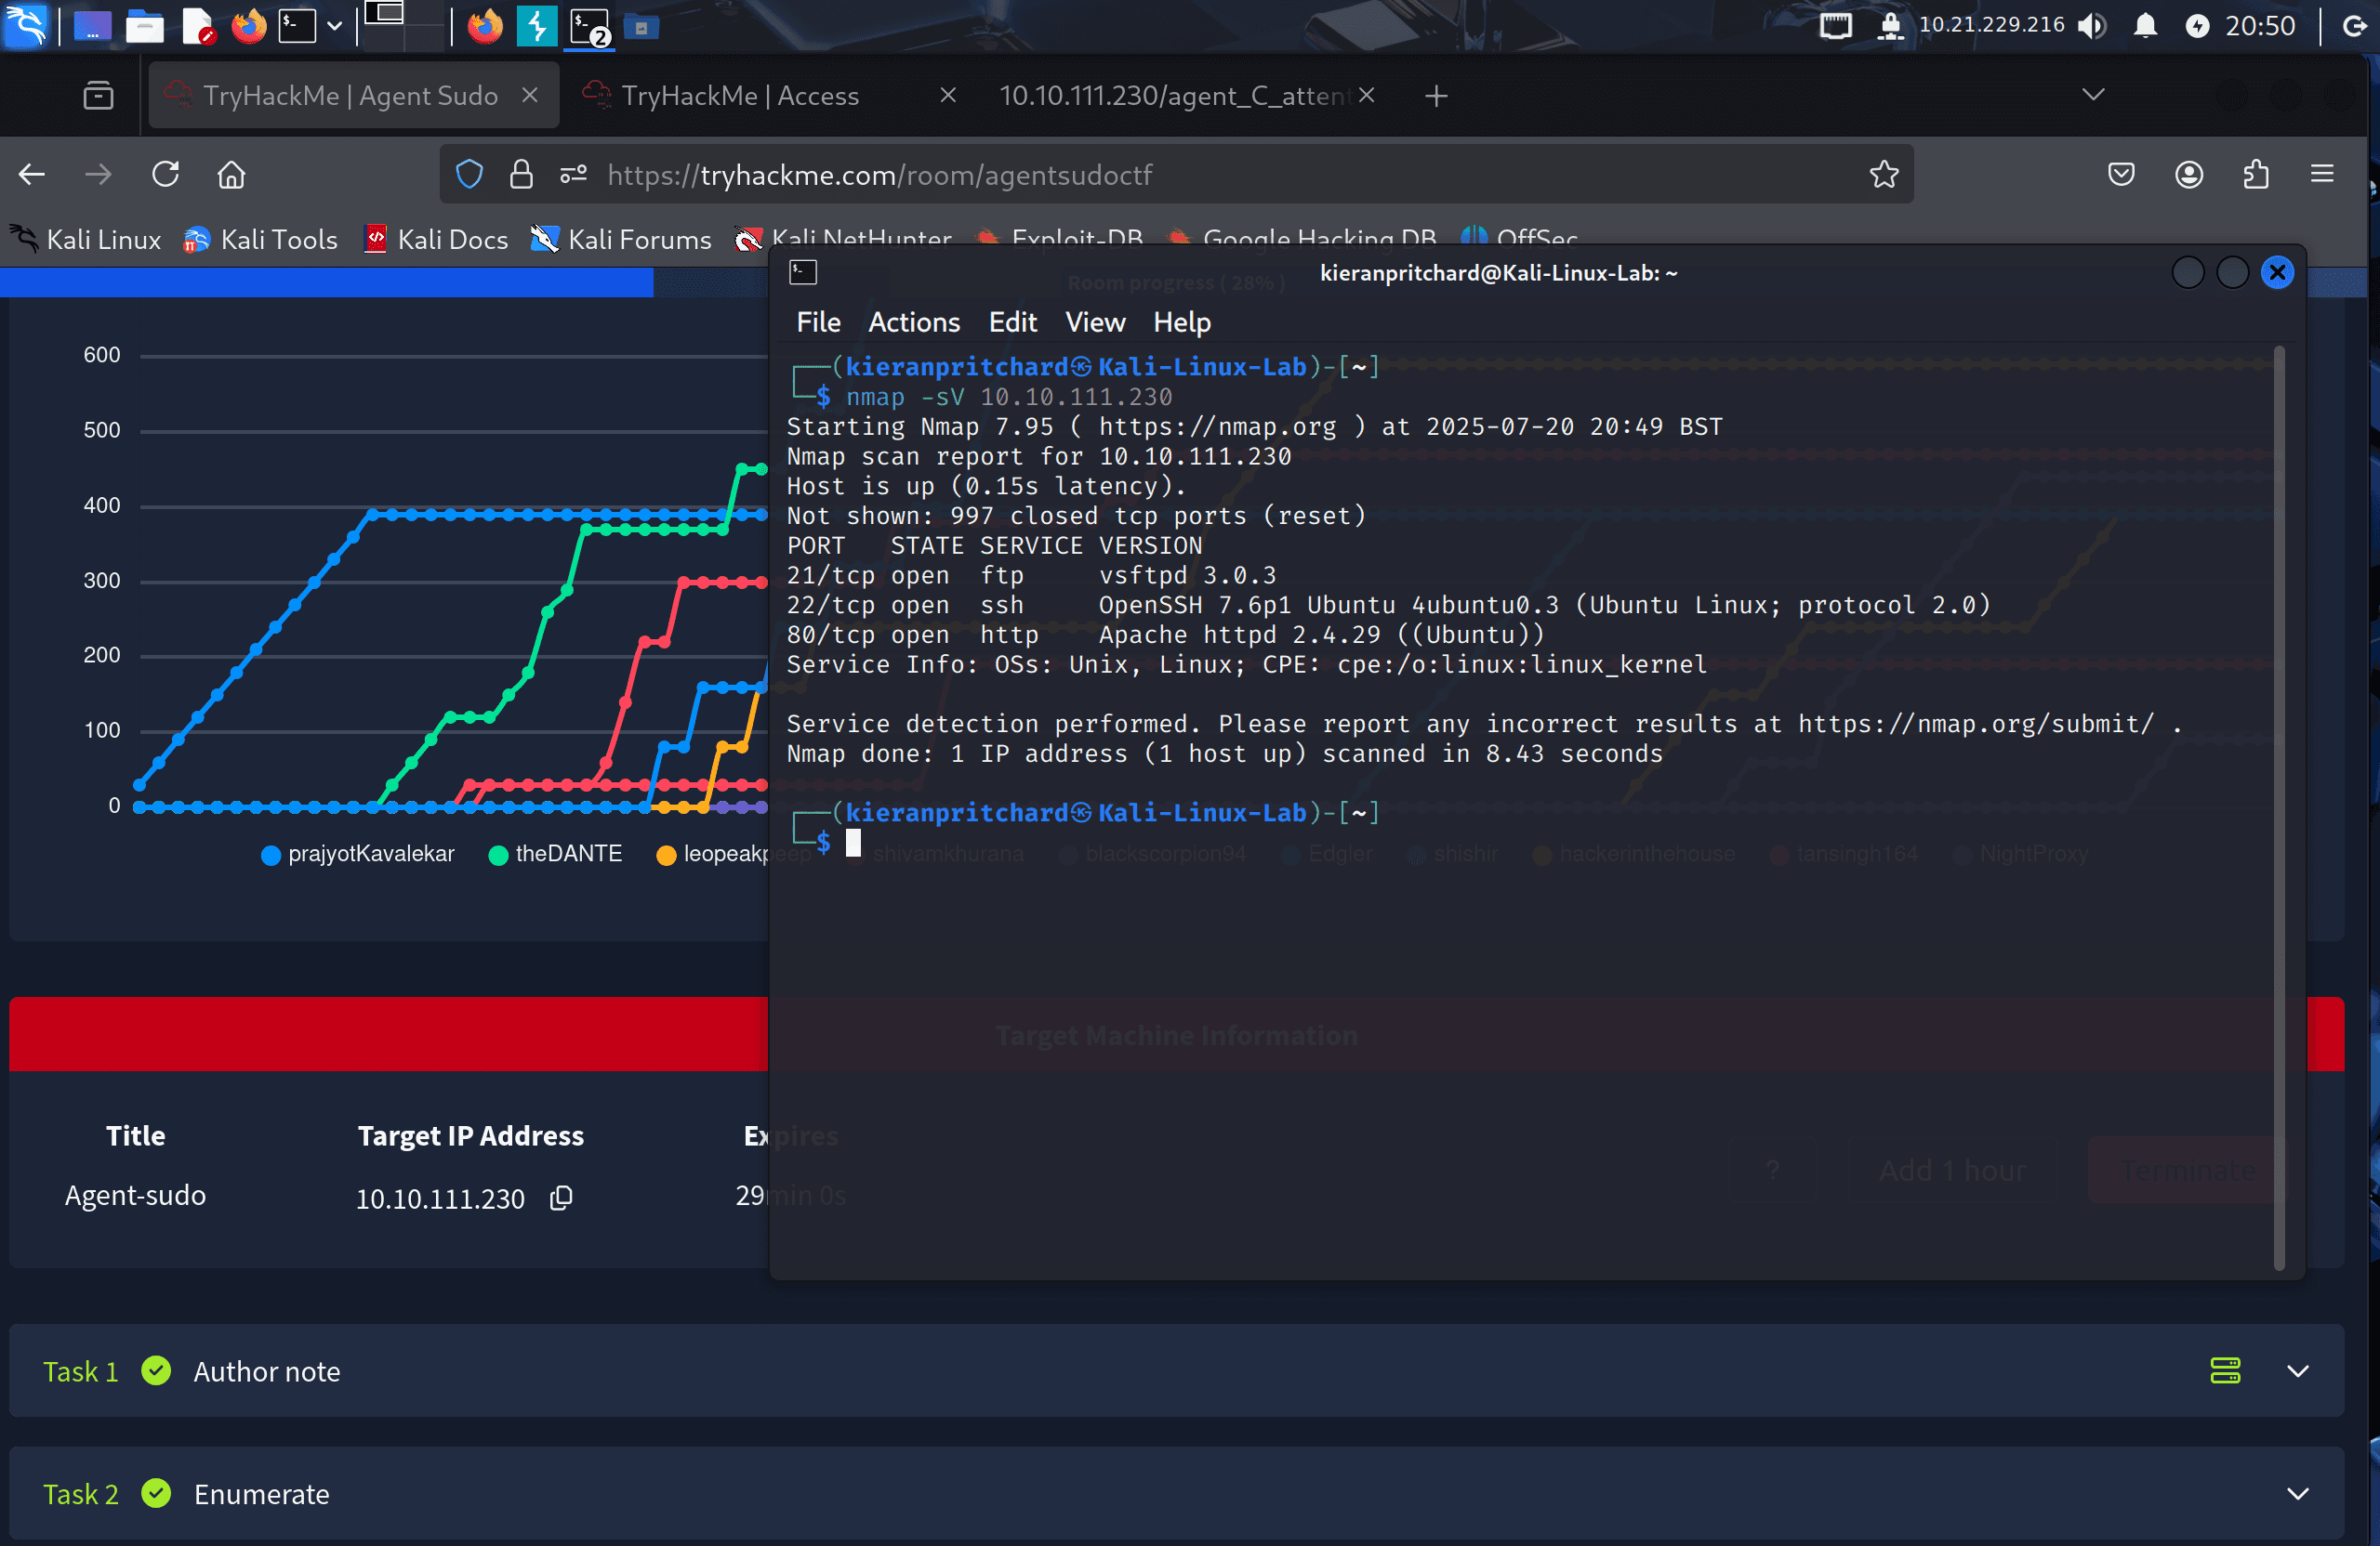Screen dimensions: 2380x1546
Task: Open the terminal launcher dropdown arrow
Action: pyautogui.click(x=335, y=27)
